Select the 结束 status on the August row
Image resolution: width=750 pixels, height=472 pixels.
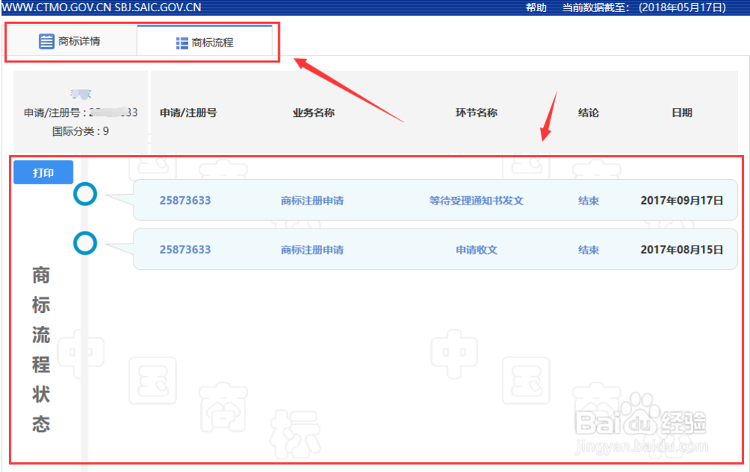tap(588, 249)
